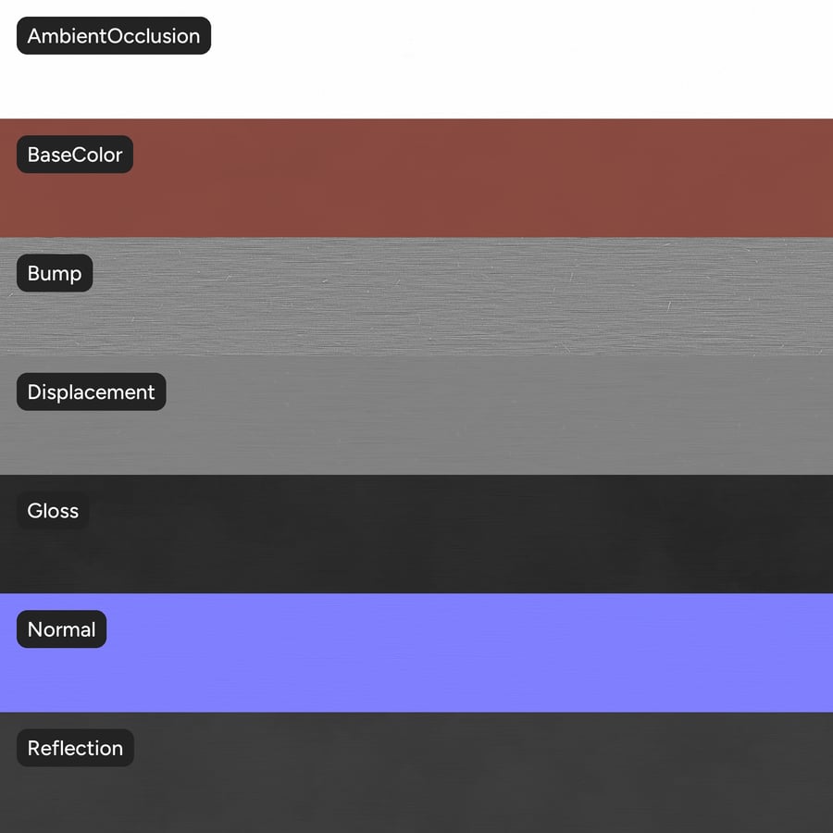Click the AmbientOcclusion label
Image resolution: width=833 pixels, height=833 pixels.
[x=114, y=35]
